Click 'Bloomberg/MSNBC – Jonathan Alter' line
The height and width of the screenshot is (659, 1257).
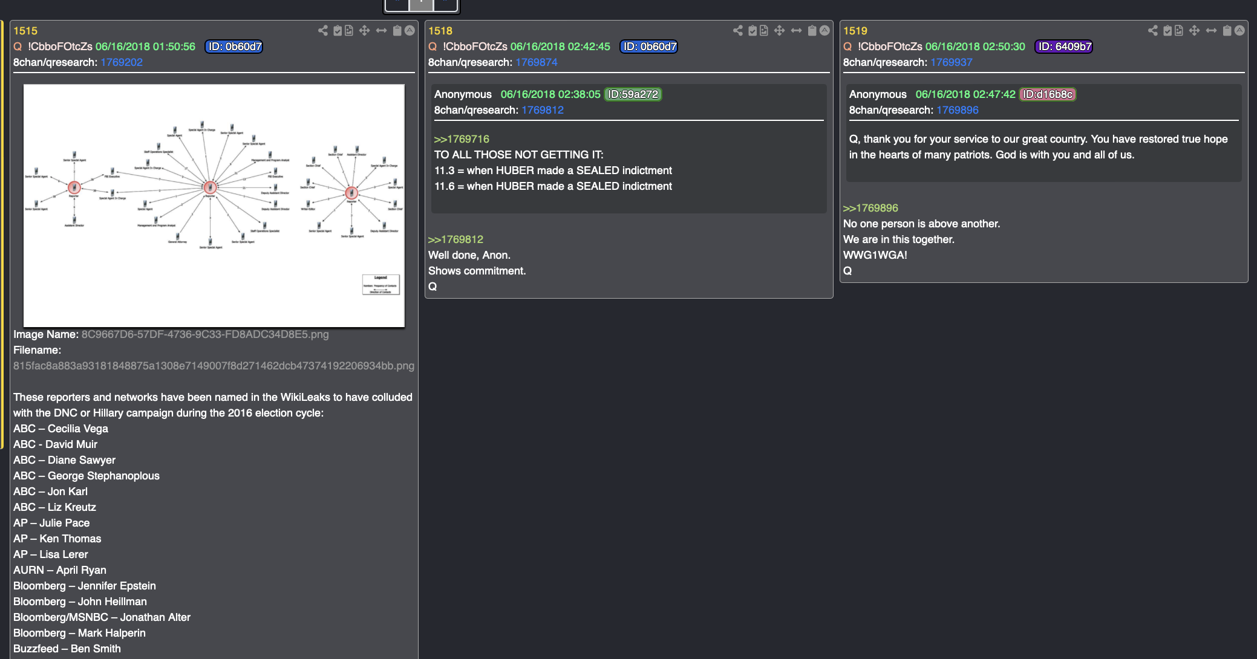pos(102,617)
